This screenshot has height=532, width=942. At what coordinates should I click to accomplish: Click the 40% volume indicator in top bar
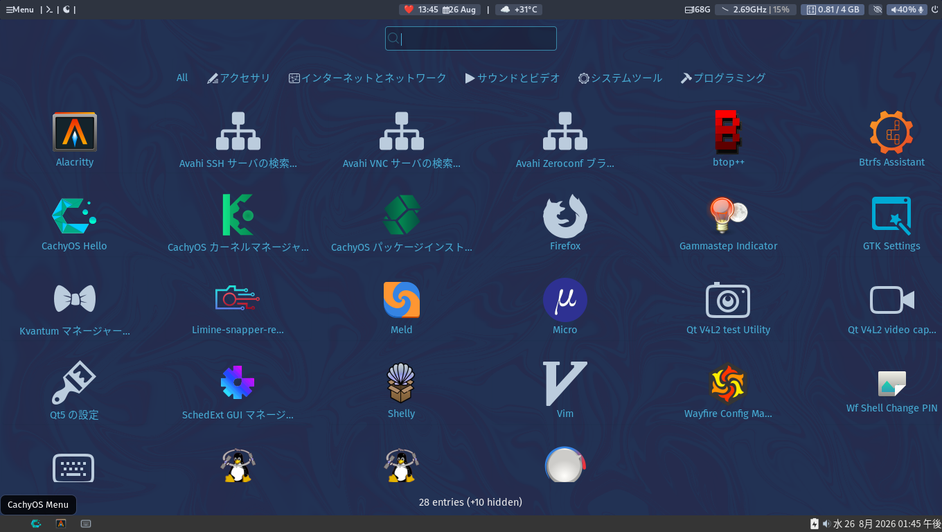pyautogui.click(x=907, y=10)
